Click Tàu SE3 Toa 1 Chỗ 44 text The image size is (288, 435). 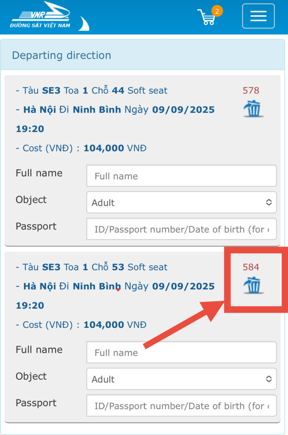pyautogui.click(x=92, y=90)
